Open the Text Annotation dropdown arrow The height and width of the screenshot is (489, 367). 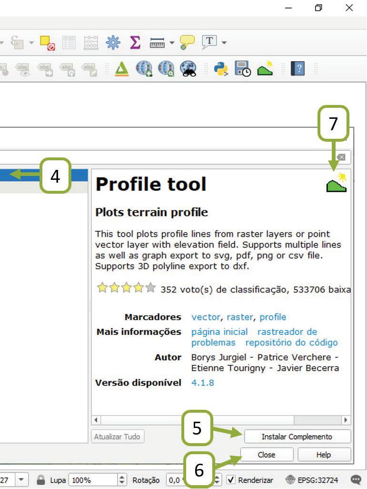click(224, 42)
